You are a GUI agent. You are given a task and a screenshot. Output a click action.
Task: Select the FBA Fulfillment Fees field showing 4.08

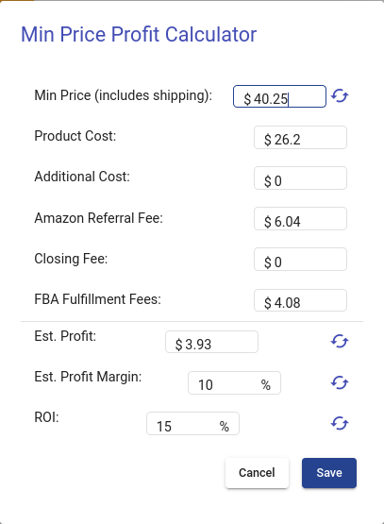(301, 300)
